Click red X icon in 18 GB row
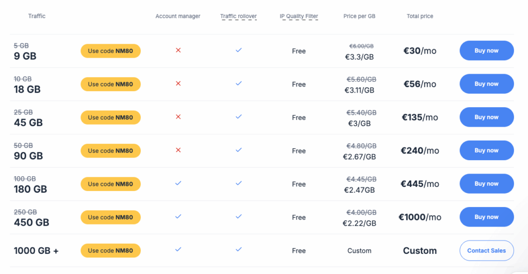Image resolution: width=528 pixels, height=274 pixels. coord(178,83)
